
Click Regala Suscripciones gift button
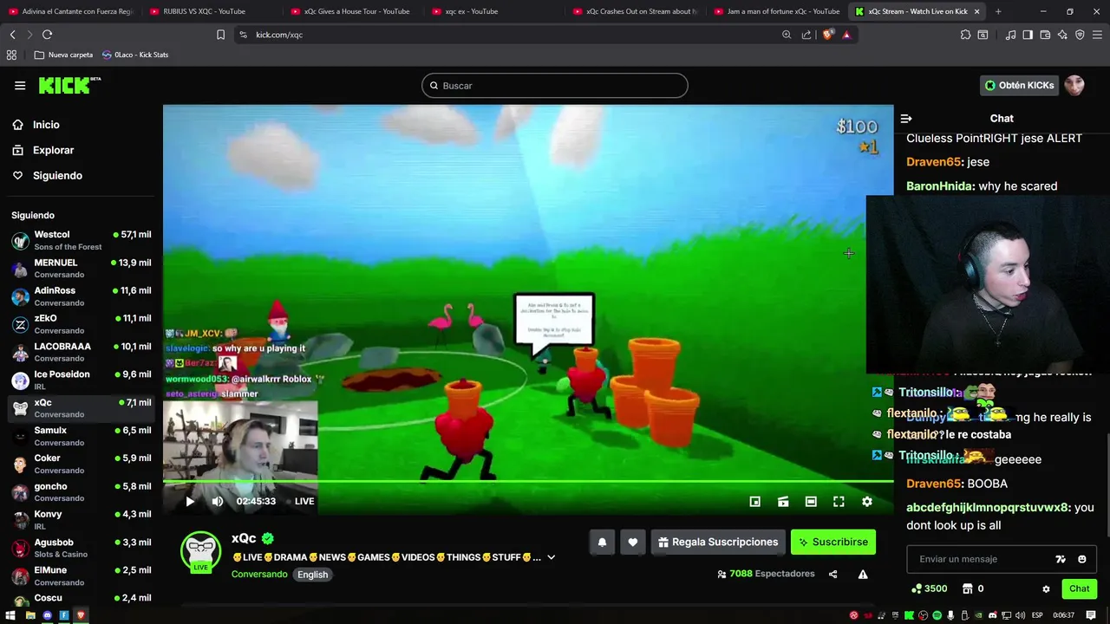(718, 543)
